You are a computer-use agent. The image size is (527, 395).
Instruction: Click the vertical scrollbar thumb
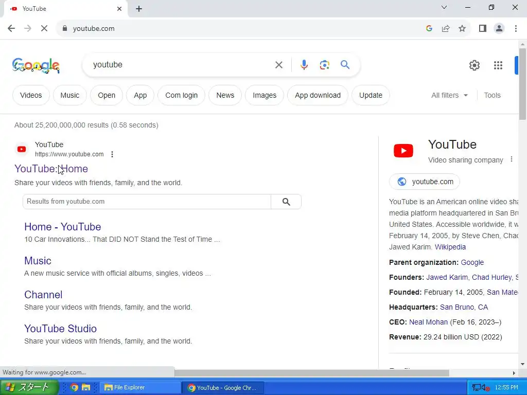[x=522, y=84]
